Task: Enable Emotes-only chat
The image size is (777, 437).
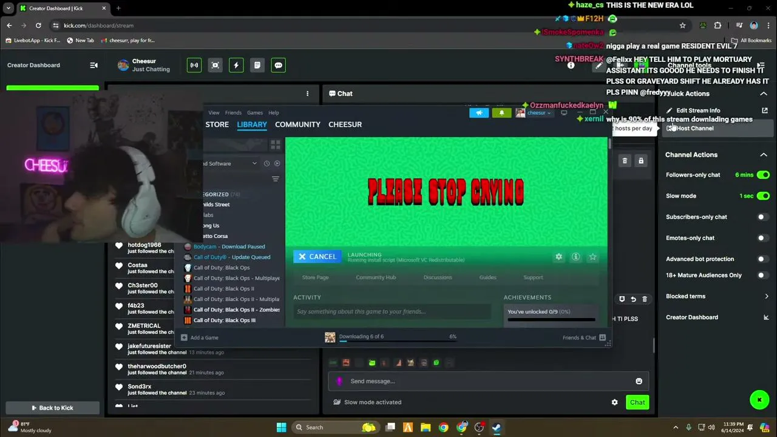Action: (763, 238)
